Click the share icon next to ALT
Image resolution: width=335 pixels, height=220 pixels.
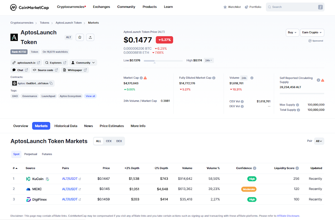90,37
